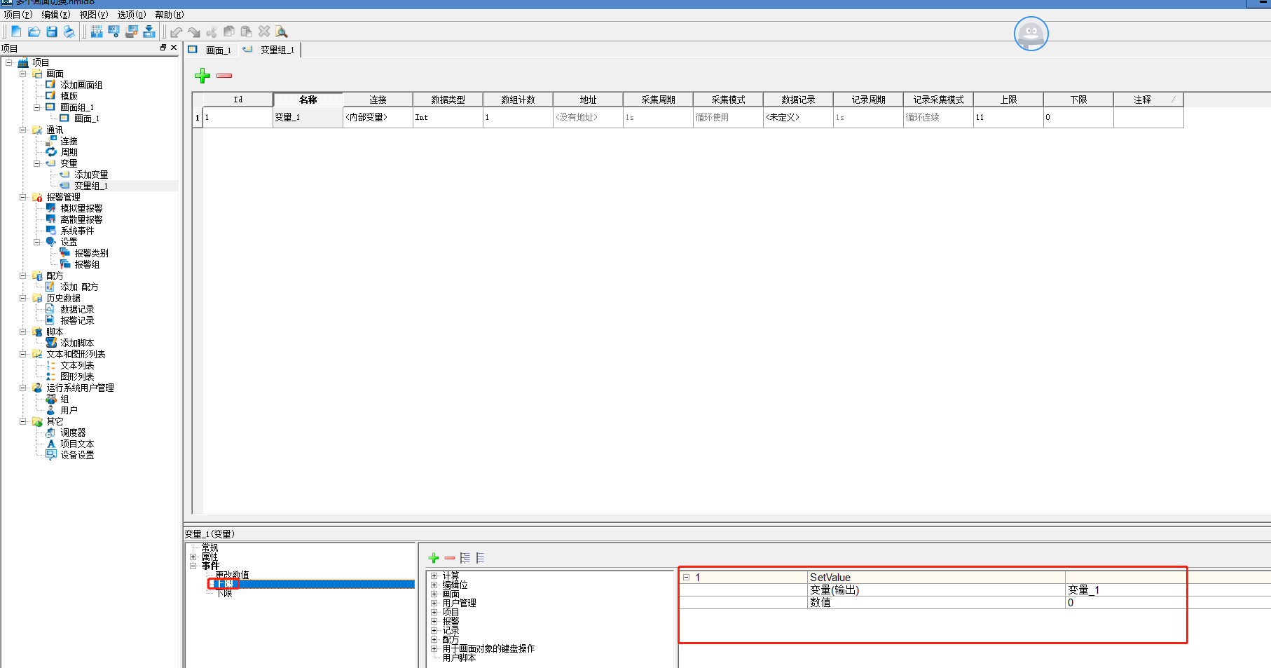Click the Int data type cell
Viewport: 1271px width, 668px height.
(x=448, y=117)
